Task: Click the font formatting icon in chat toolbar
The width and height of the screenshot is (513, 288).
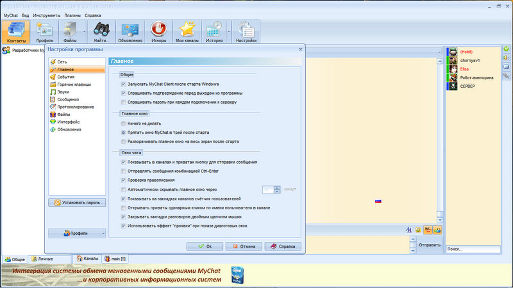Action: pyautogui.click(x=409, y=230)
